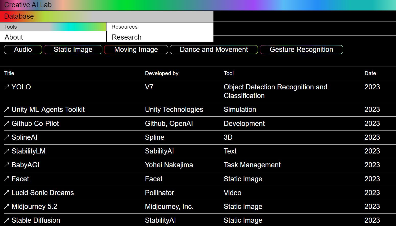
Task: Click the arrow icon beside Github Co-Pilot
Action: pyautogui.click(x=7, y=124)
